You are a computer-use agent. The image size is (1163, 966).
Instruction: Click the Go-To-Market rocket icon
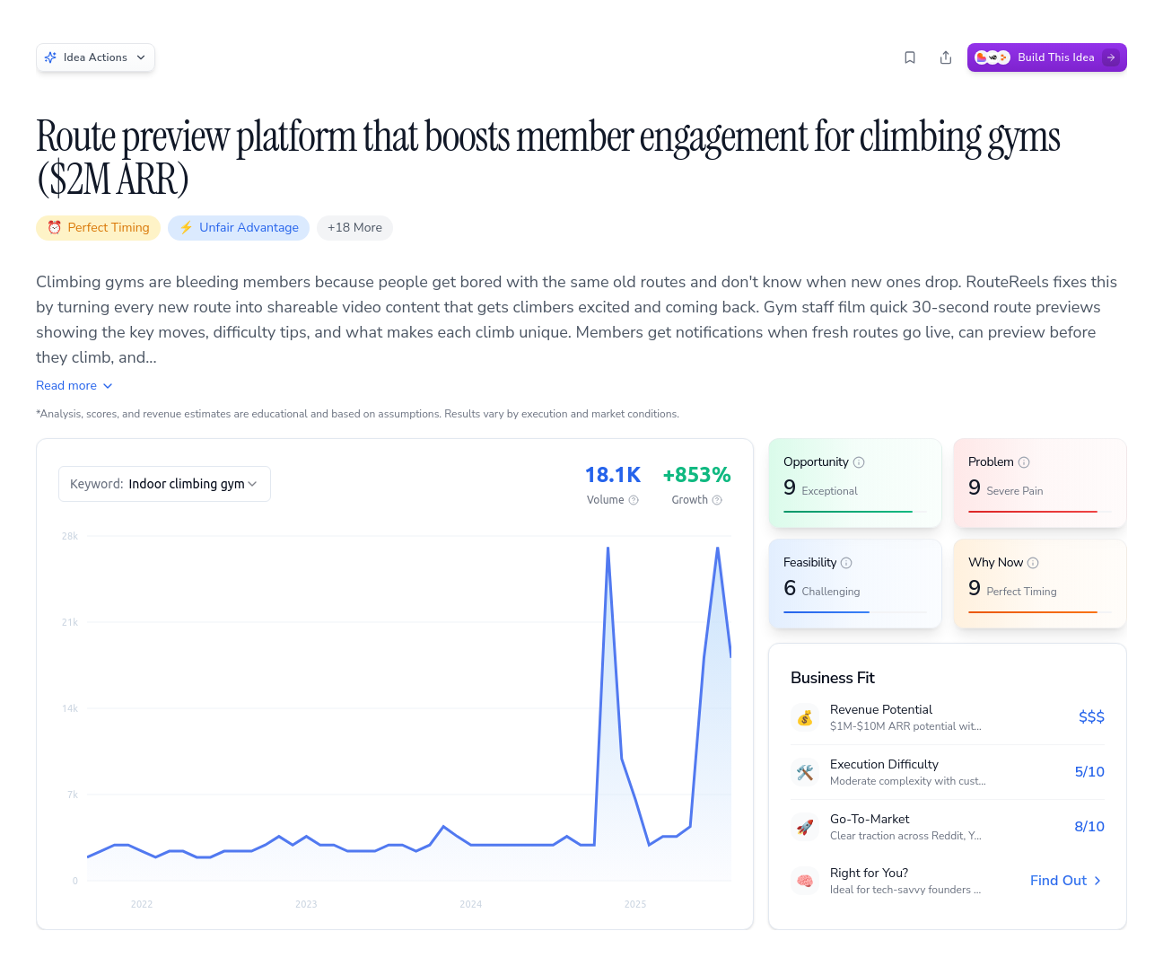point(805,827)
